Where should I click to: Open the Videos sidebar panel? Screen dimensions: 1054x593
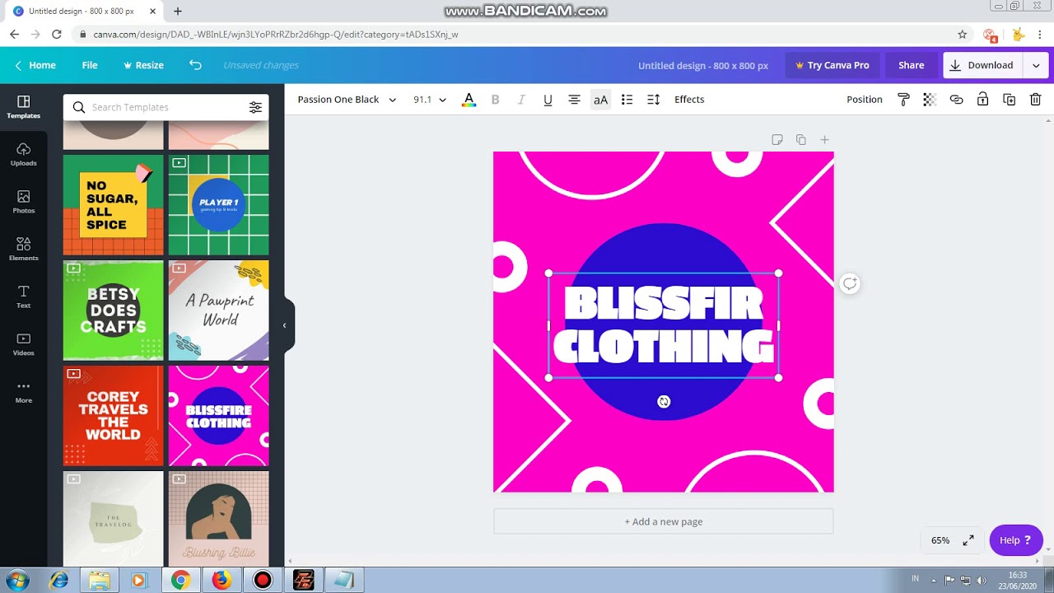(x=23, y=344)
